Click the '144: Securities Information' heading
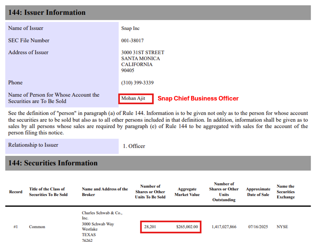This screenshot has height=242, width=316. point(53,163)
